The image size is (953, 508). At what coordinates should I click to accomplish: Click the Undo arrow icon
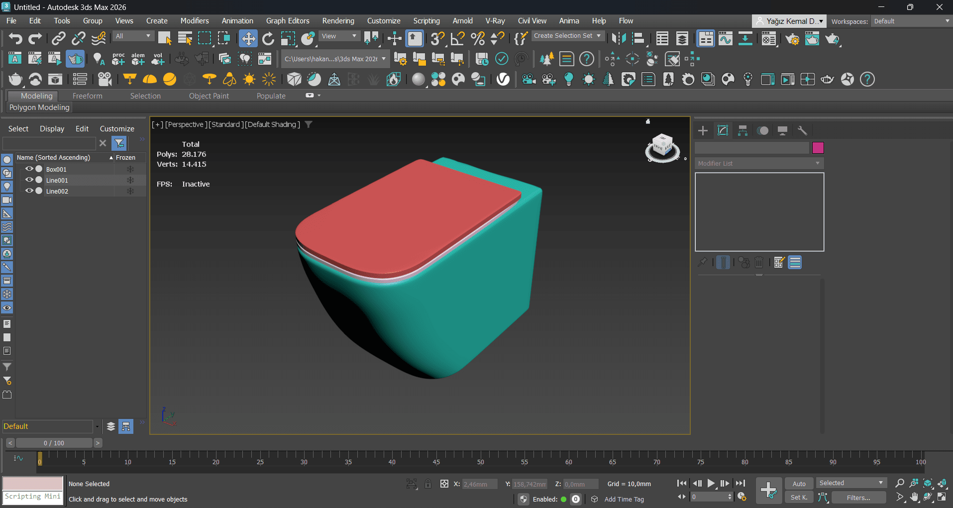[15, 38]
